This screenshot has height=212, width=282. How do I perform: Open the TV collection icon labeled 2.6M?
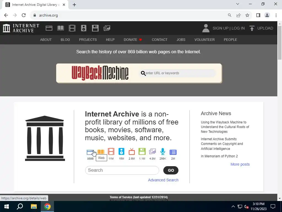132,152
